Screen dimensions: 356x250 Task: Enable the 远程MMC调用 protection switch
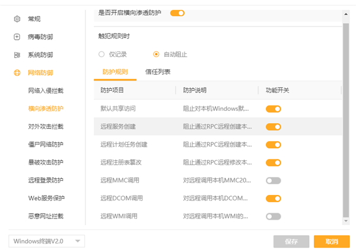coord(273,181)
